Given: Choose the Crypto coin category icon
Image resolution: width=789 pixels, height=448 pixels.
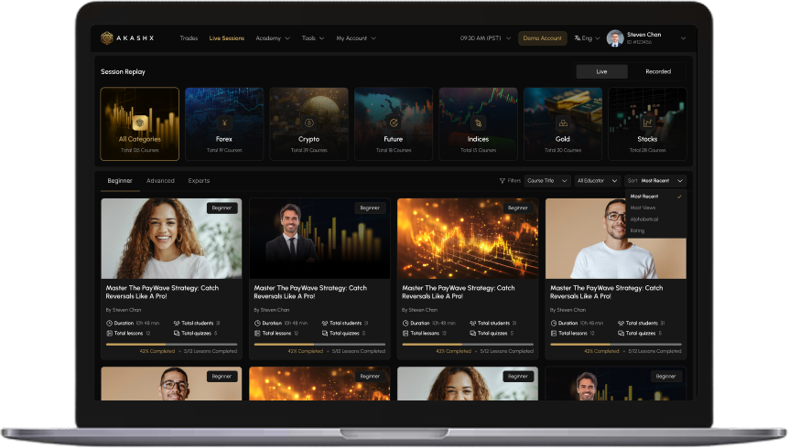Looking at the screenshot, I should pyautogui.click(x=308, y=123).
